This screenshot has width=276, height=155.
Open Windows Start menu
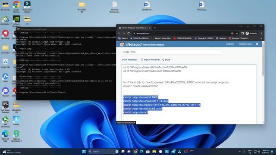pyautogui.click(x=84, y=152)
